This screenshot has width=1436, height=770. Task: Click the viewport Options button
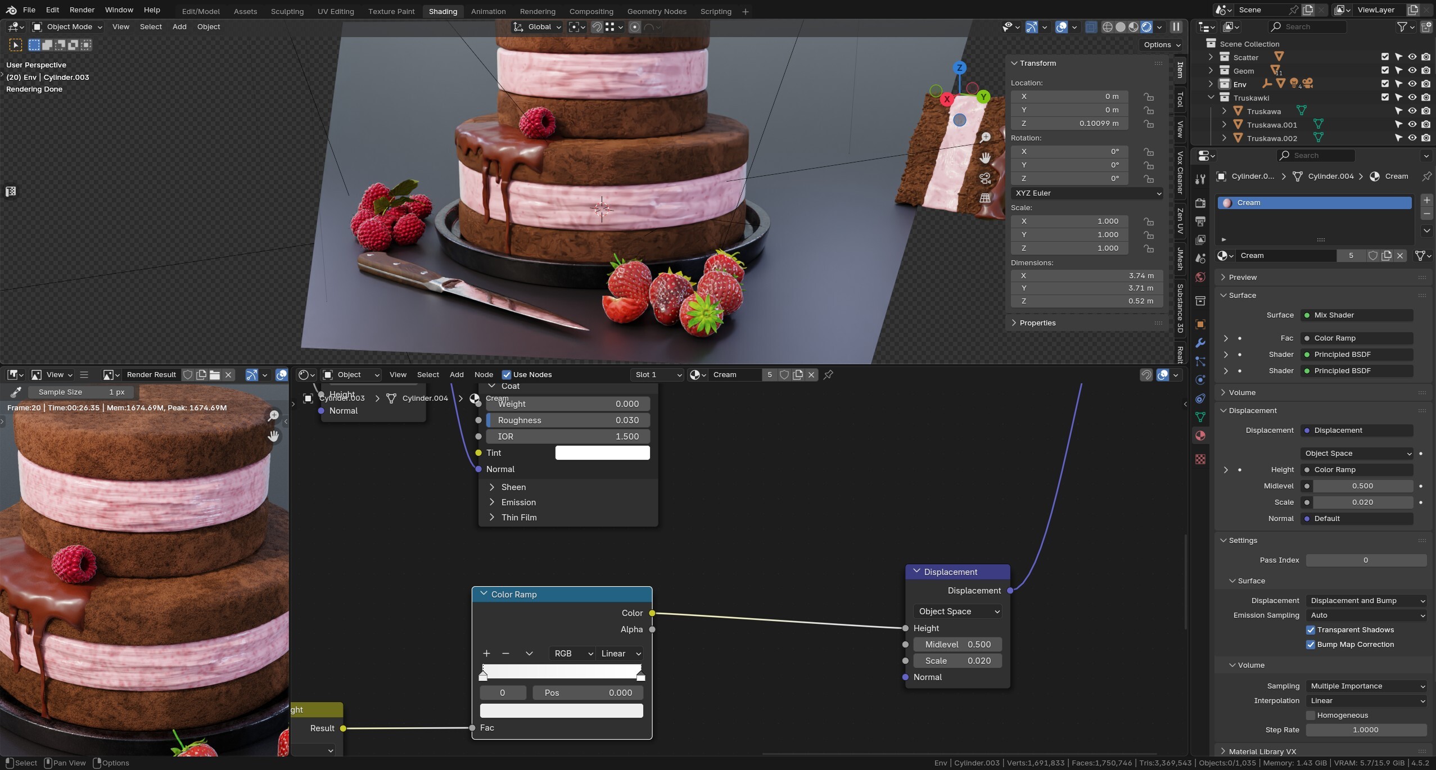[1162, 45]
